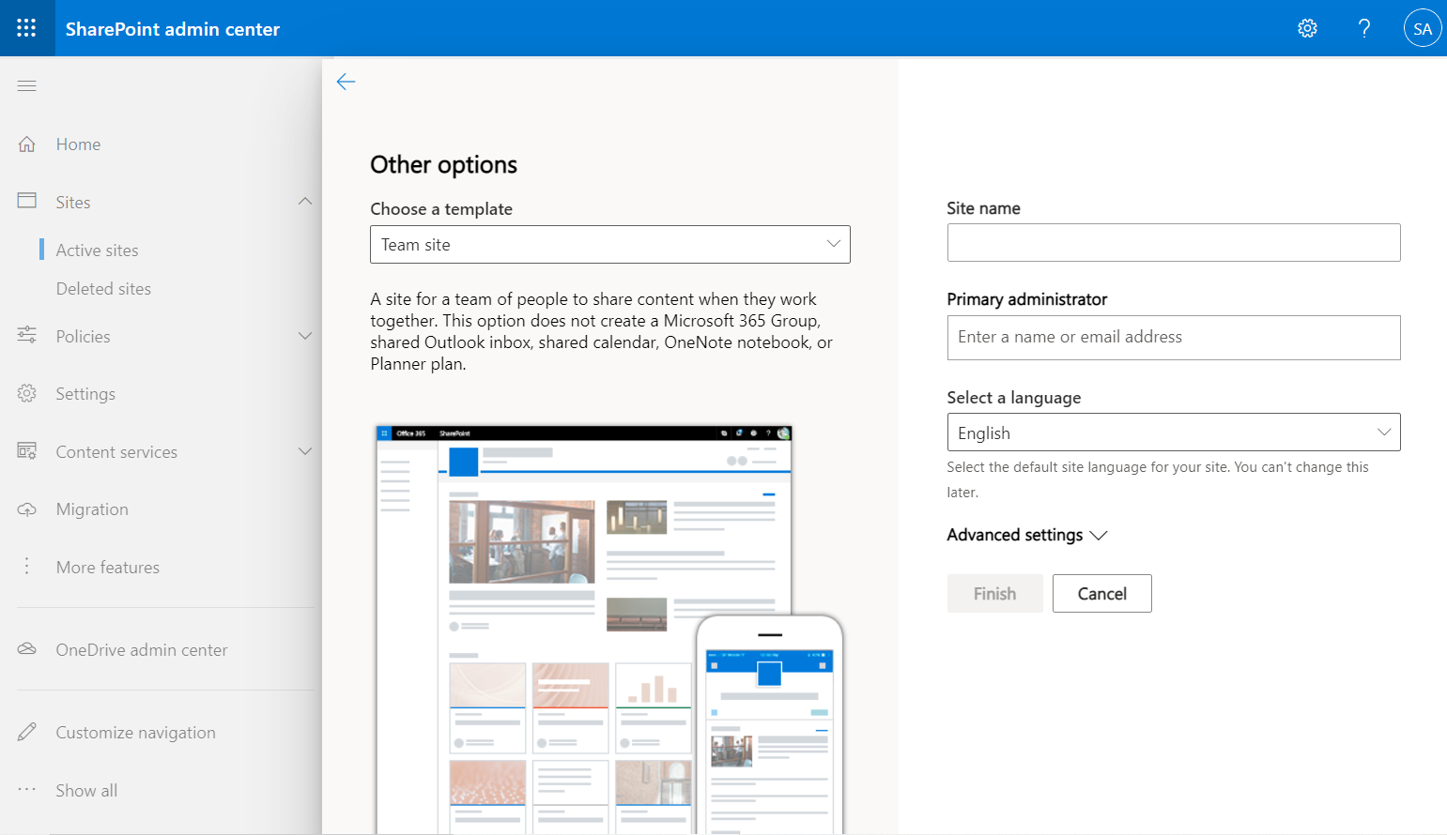The width and height of the screenshot is (1447, 835).
Task: Collapse the navigation hamburger menu
Action: [x=27, y=86]
